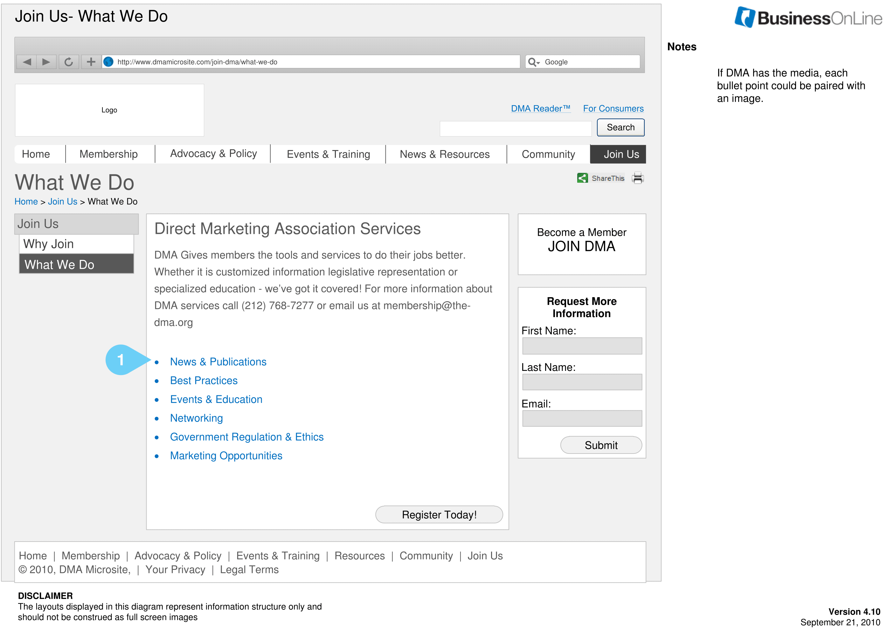This screenshot has height=641, width=887.
Task: Open Government Regulation & Ethics link
Action: point(247,437)
